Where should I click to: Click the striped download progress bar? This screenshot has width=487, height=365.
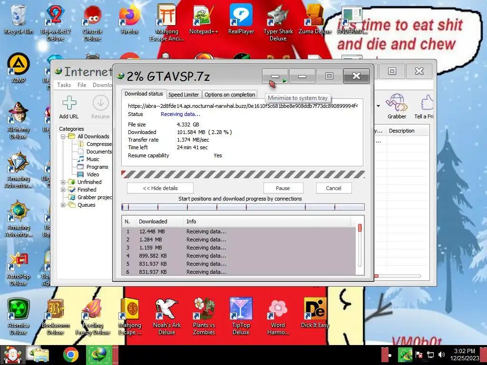[x=243, y=174]
